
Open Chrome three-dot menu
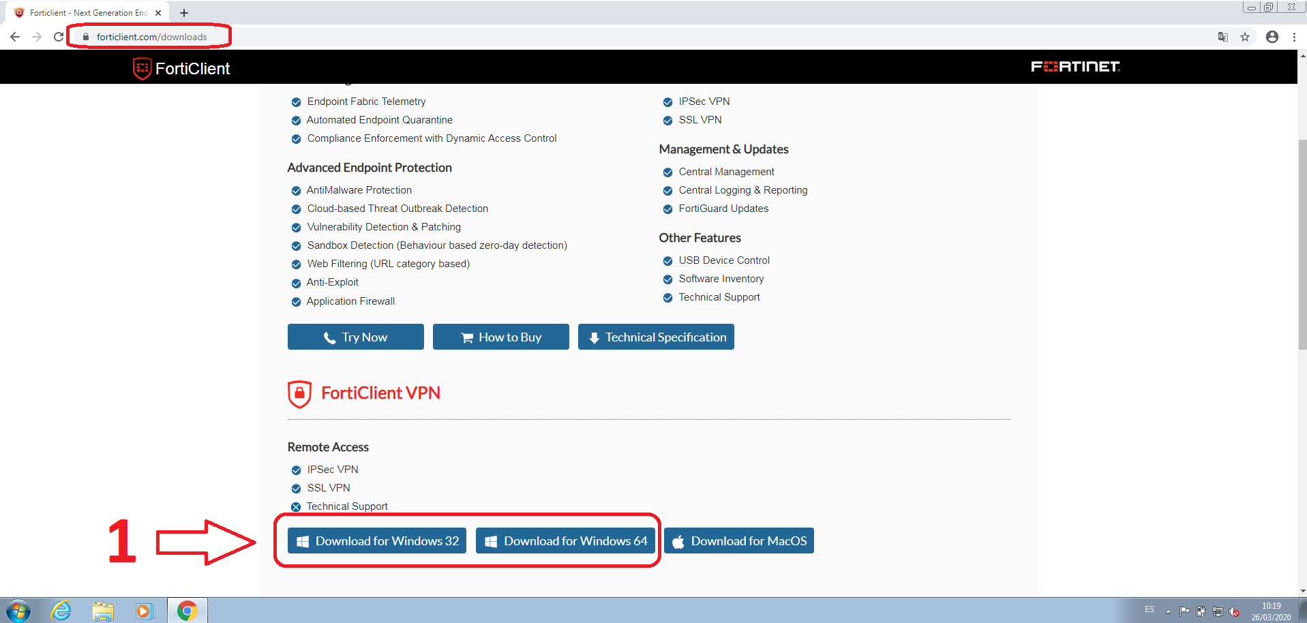point(1294,37)
